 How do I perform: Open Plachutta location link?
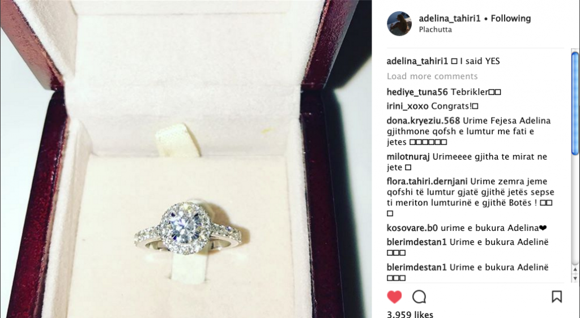coord(435,29)
